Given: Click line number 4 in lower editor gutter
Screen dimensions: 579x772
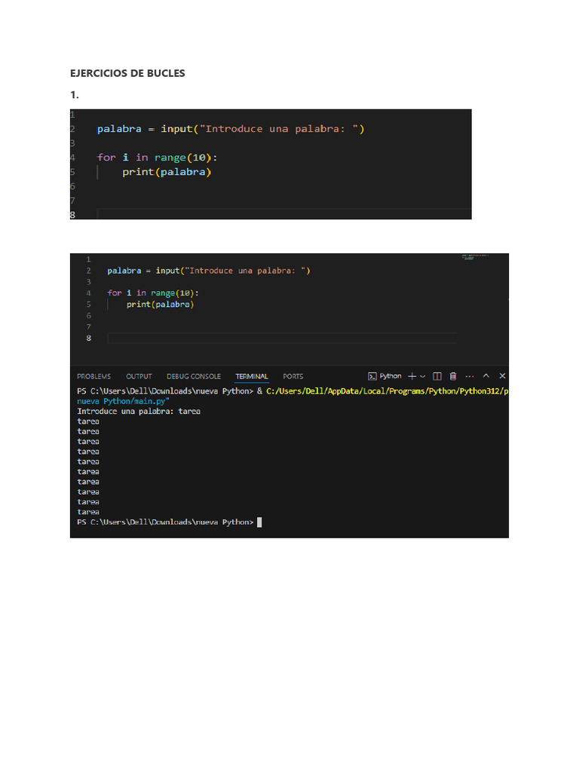Looking at the screenshot, I should click(x=89, y=293).
